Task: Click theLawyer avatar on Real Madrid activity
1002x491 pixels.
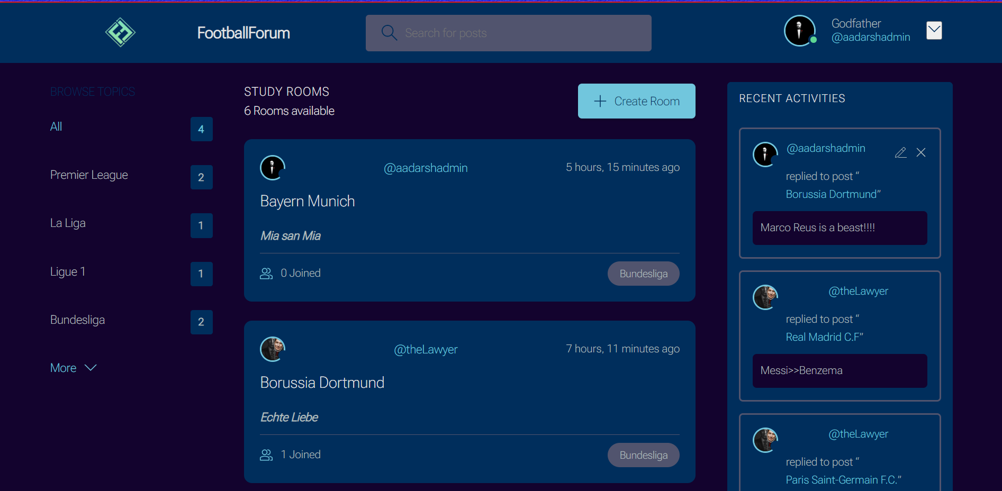Action: pos(765,297)
